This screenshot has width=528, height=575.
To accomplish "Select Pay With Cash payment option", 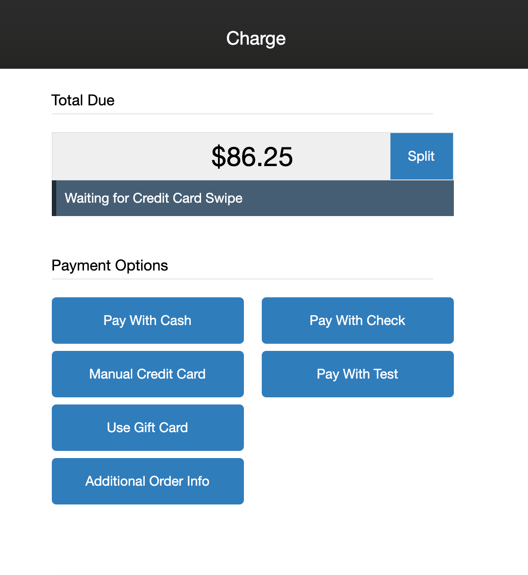I will pyautogui.click(x=147, y=320).
